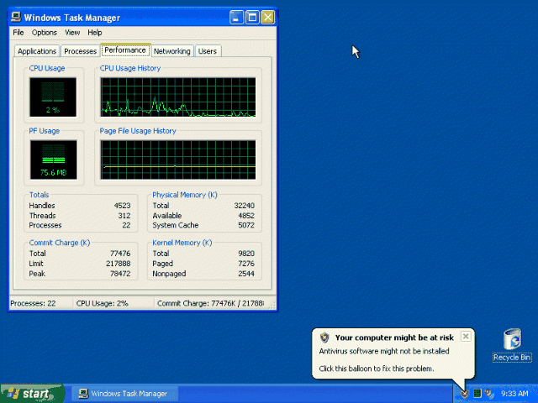Click Commit Charge Total value 77476
The height and width of the screenshot is (403, 538).
(x=120, y=254)
